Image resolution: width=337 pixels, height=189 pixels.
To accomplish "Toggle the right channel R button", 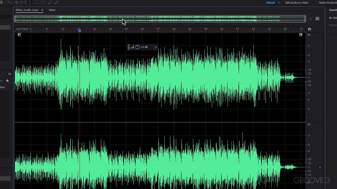I will (320, 167).
